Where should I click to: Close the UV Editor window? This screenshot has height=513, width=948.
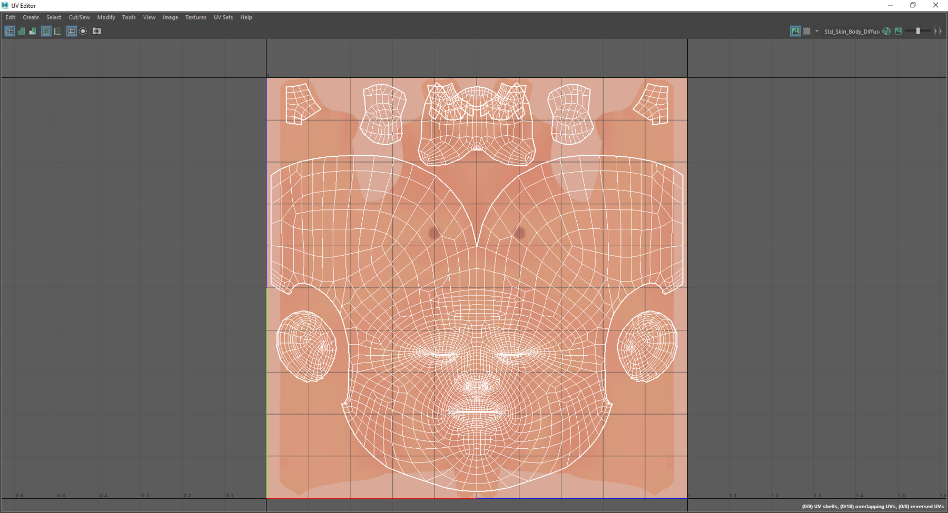click(x=935, y=5)
